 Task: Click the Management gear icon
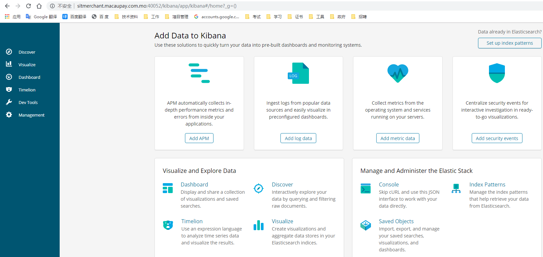[9, 115]
